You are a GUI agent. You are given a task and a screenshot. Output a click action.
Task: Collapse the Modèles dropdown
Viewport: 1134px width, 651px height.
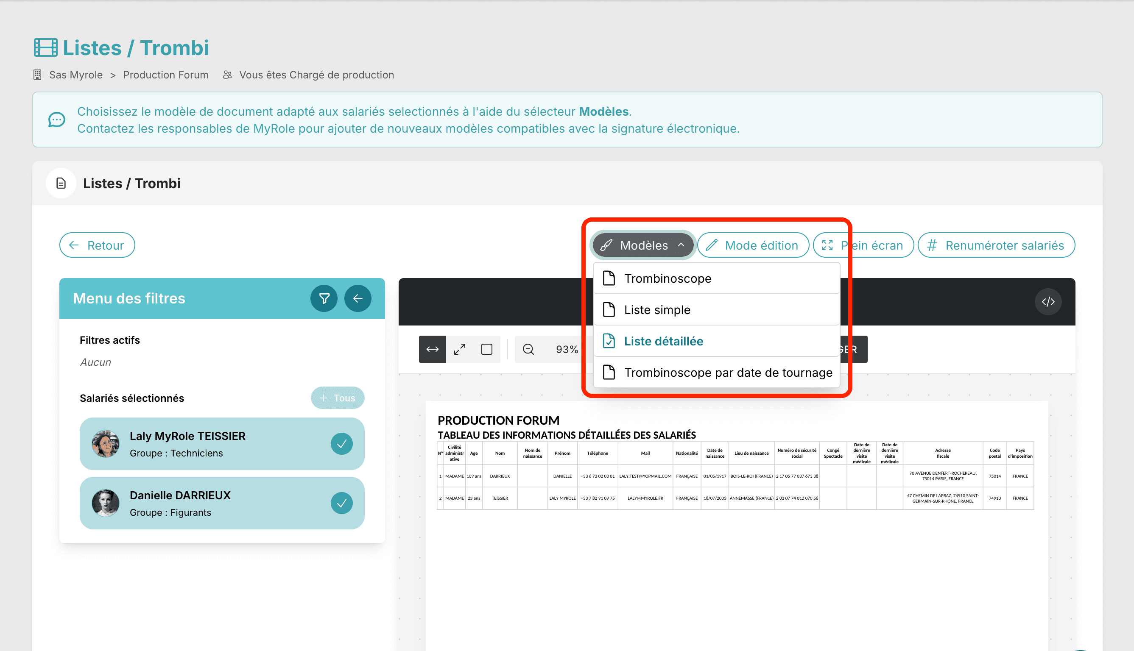pos(642,245)
